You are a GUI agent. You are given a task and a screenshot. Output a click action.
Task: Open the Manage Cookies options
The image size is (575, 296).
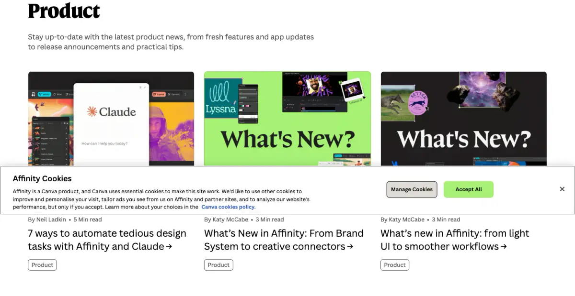(412, 189)
